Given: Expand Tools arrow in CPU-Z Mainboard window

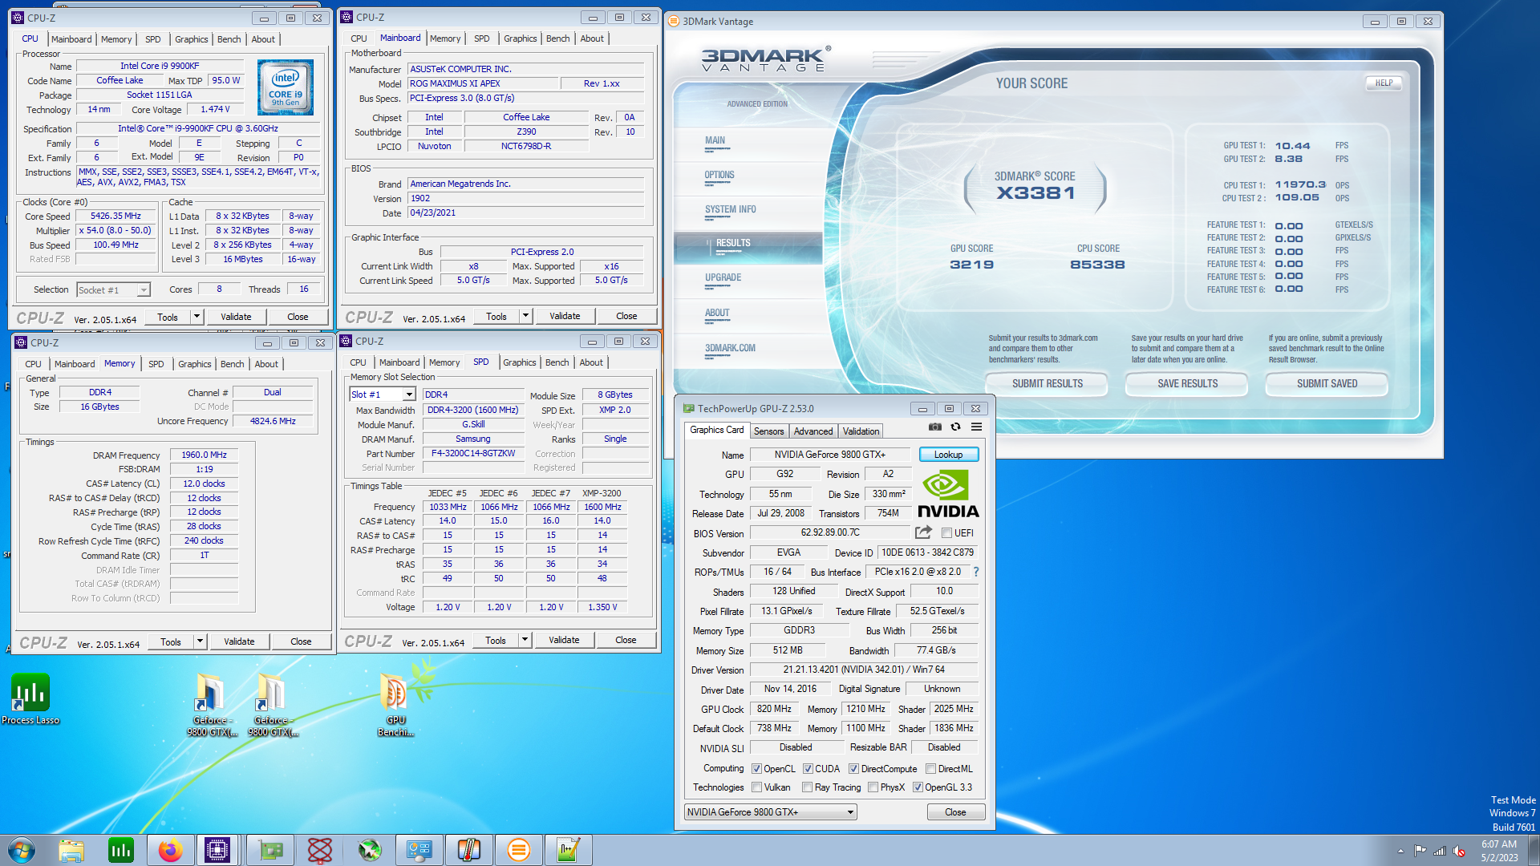Looking at the screenshot, I should click(x=525, y=316).
